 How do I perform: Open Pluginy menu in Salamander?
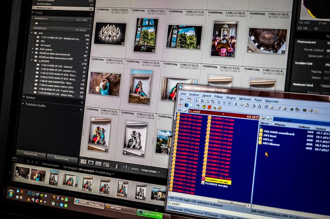(231, 98)
